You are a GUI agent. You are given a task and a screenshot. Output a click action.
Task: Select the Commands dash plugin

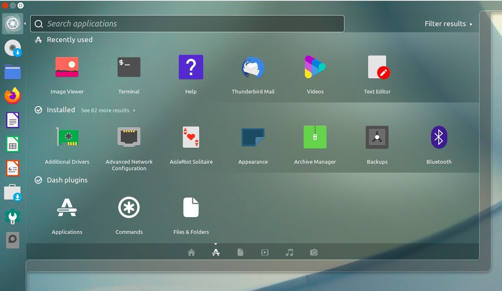129,207
